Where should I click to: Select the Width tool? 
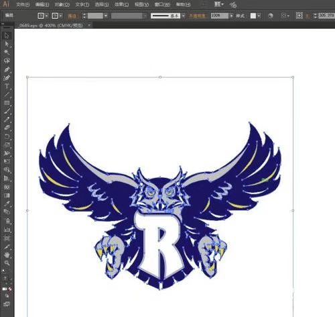[x=7, y=153]
